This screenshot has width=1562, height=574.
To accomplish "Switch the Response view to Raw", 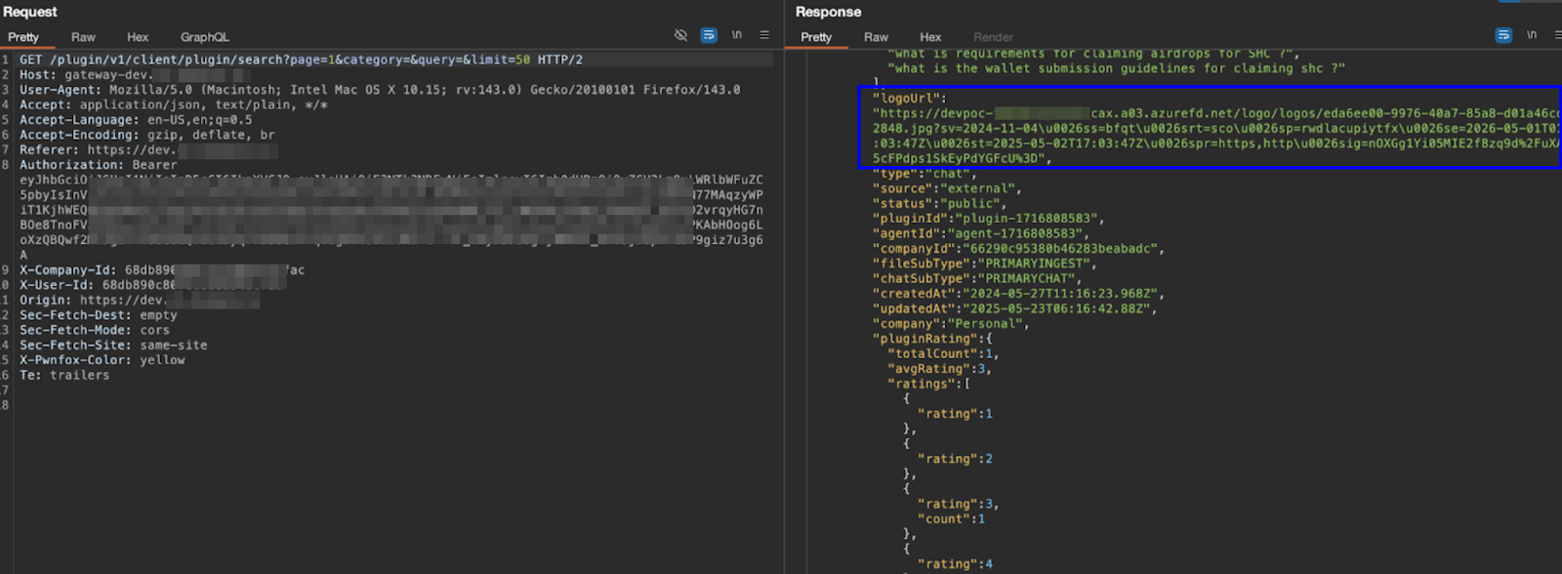I will [x=876, y=37].
